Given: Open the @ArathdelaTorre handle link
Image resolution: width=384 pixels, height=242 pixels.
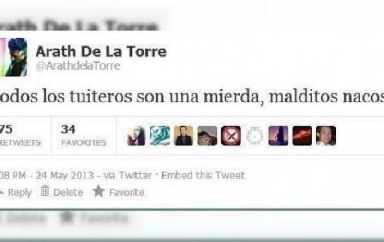Looking at the screenshot, I should tap(78, 66).
